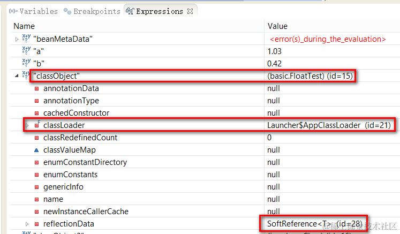Close the Expressions view tab
Viewport: 400px width, 234px height.
190,11
